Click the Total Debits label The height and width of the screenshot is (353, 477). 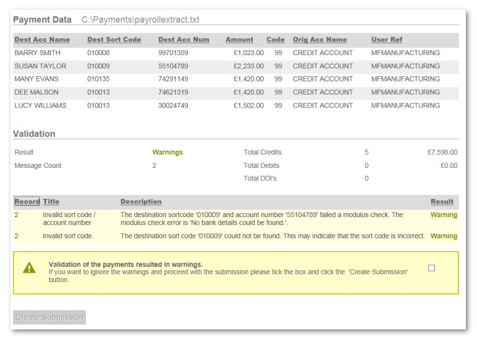click(x=261, y=165)
